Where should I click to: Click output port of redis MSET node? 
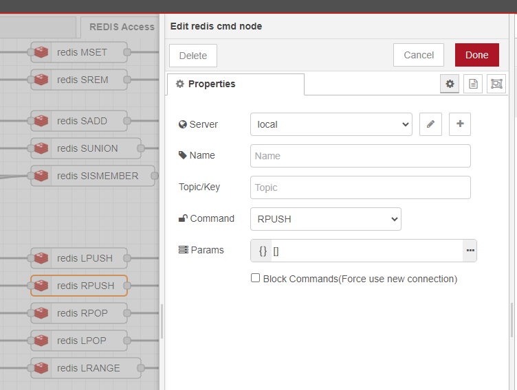127,52
